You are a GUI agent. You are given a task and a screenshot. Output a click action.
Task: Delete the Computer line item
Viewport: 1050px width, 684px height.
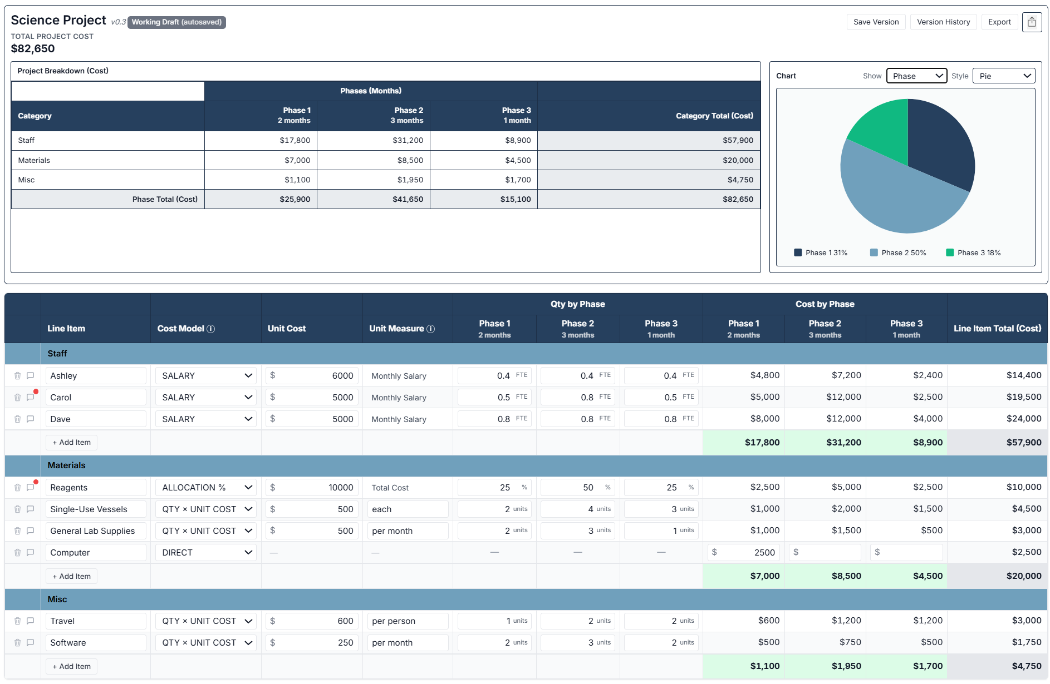[17, 552]
